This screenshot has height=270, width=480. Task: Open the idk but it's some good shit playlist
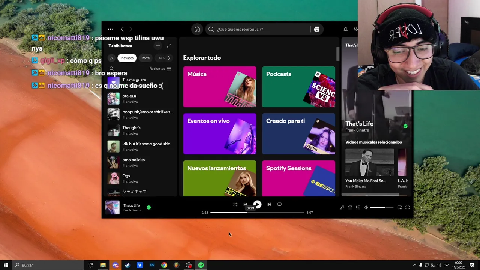pyautogui.click(x=139, y=147)
